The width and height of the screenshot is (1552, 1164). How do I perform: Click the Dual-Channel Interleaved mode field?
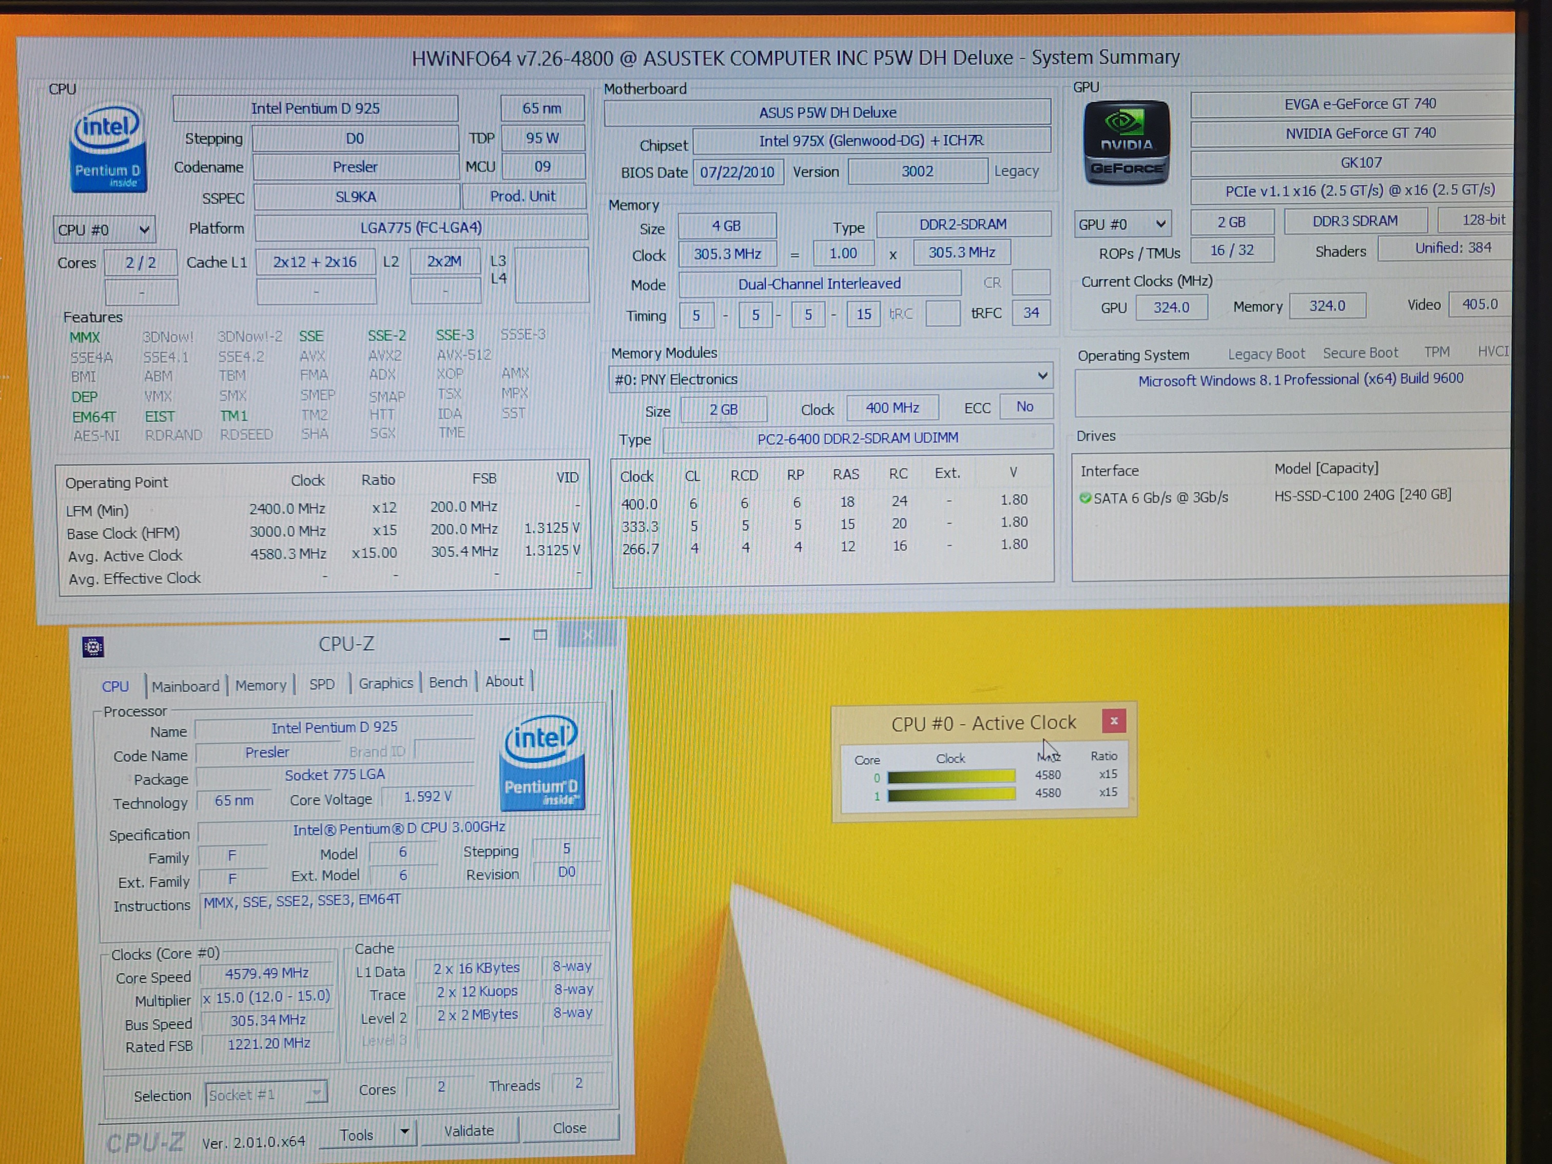point(820,283)
